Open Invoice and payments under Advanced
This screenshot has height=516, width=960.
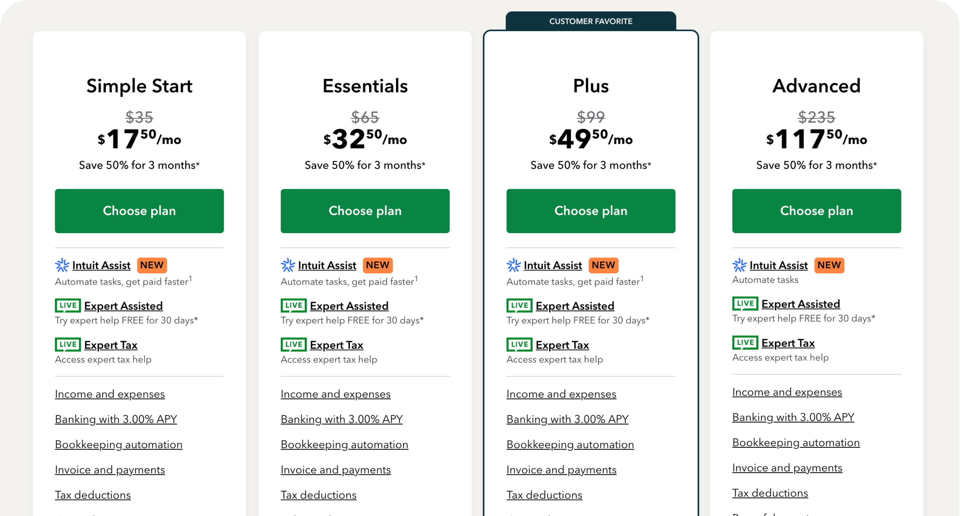click(787, 468)
